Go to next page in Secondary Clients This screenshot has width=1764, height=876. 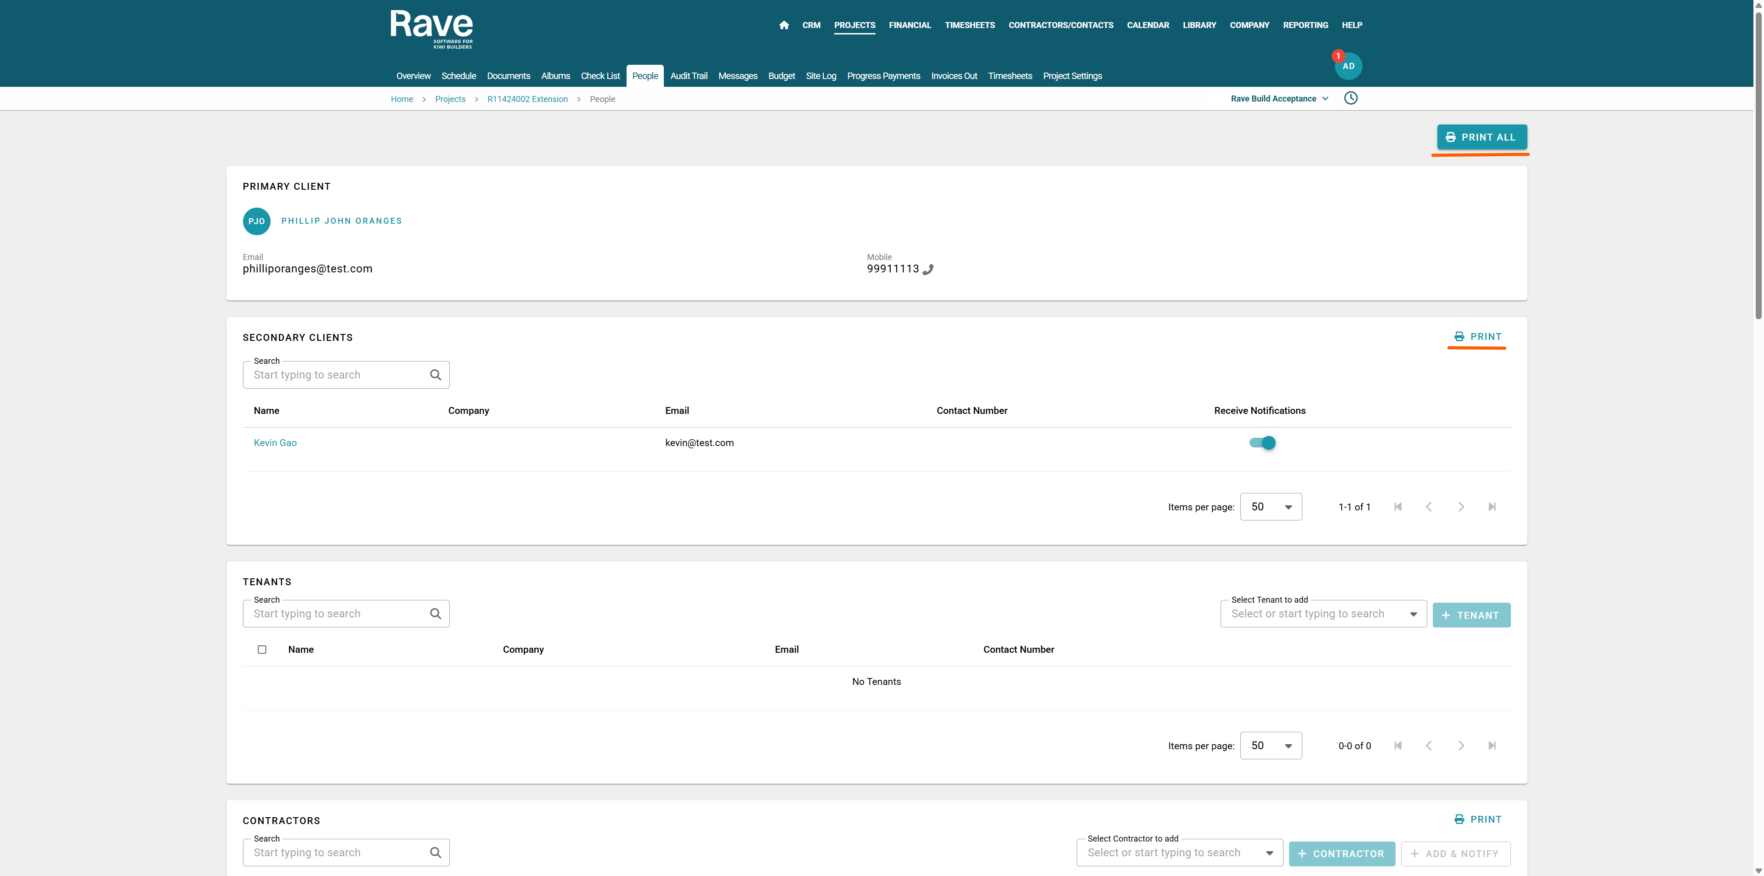pyautogui.click(x=1461, y=507)
